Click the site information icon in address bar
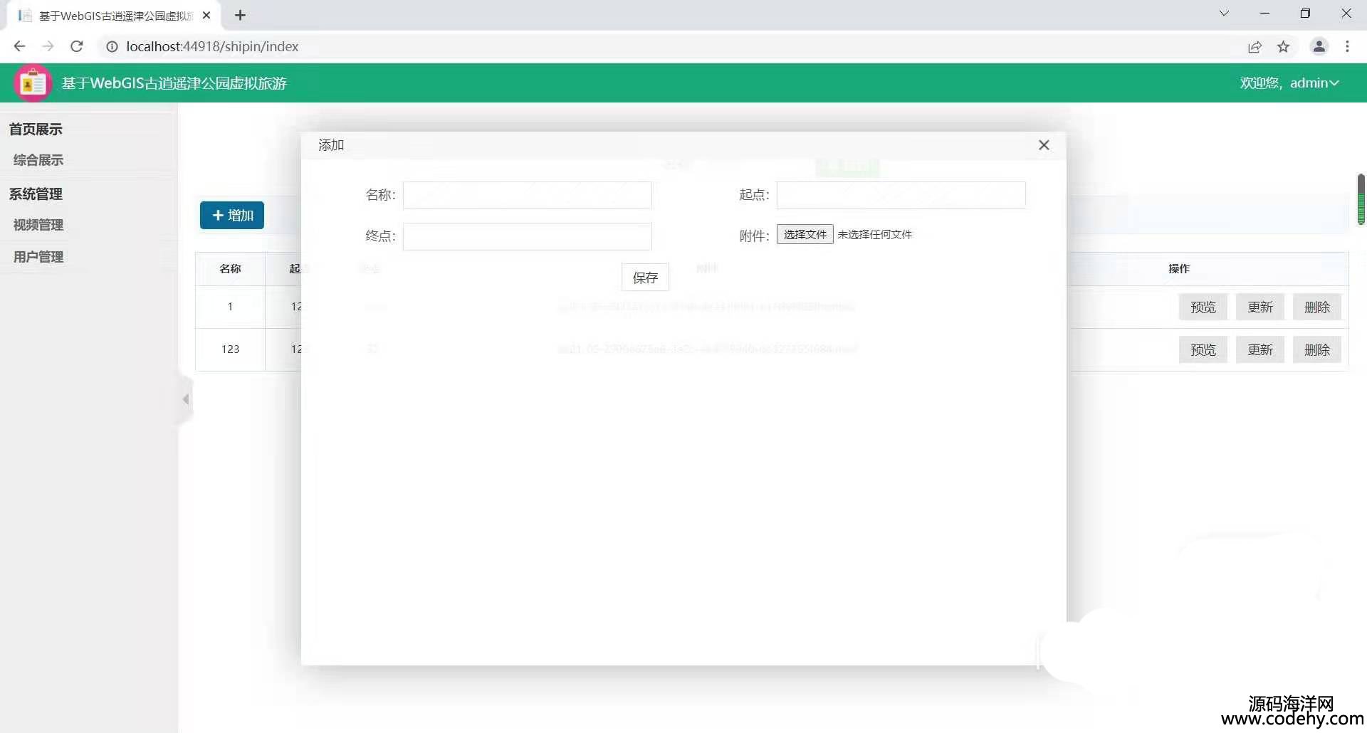This screenshot has width=1367, height=733. (112, 46)
